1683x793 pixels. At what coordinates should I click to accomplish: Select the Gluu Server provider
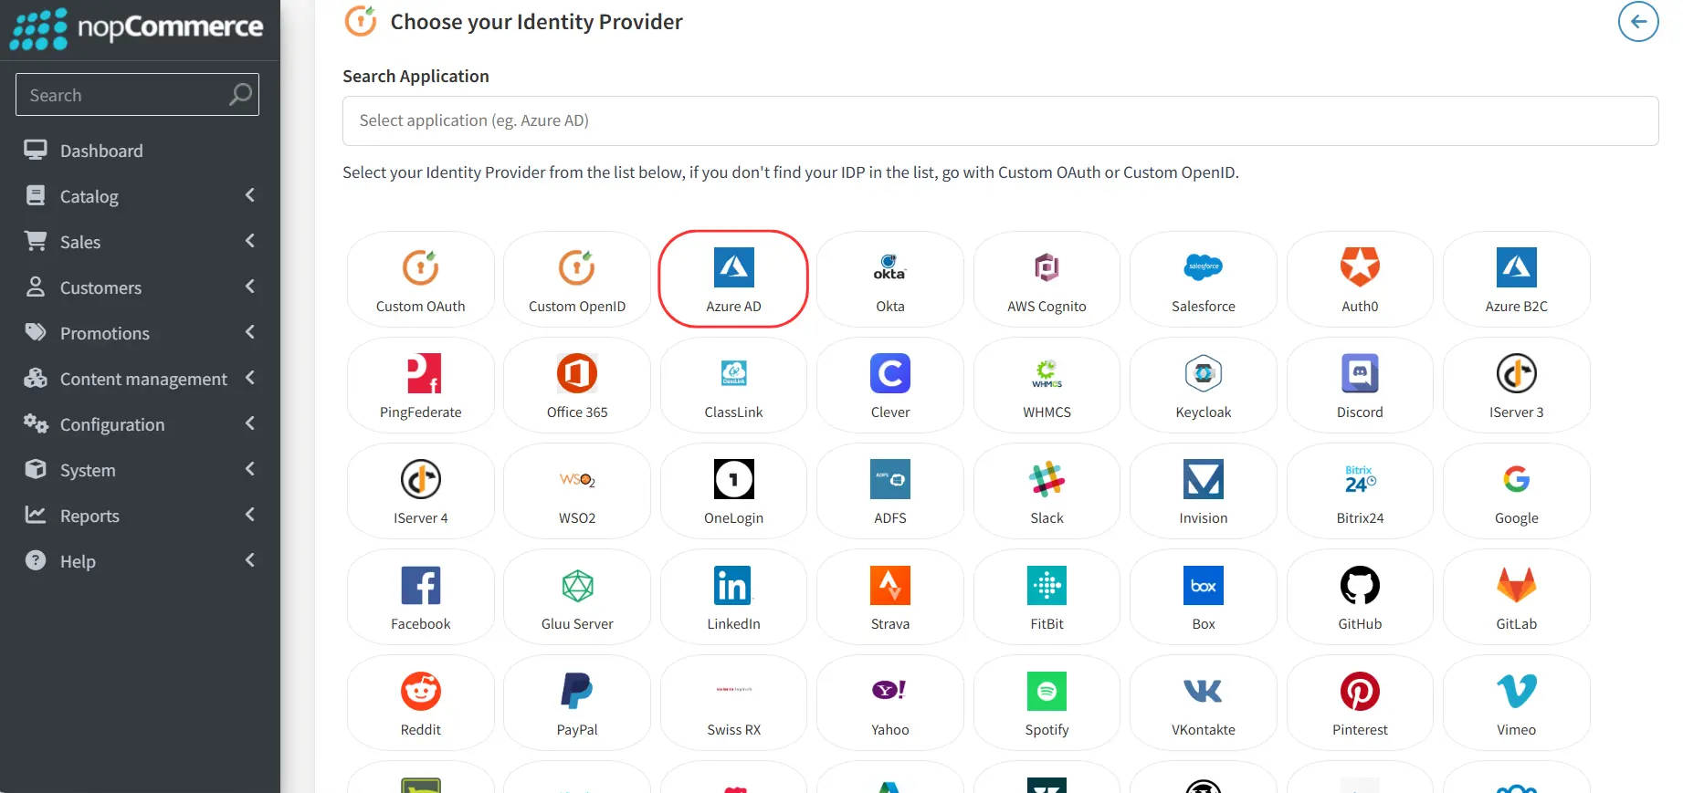(x=577, y=597)
